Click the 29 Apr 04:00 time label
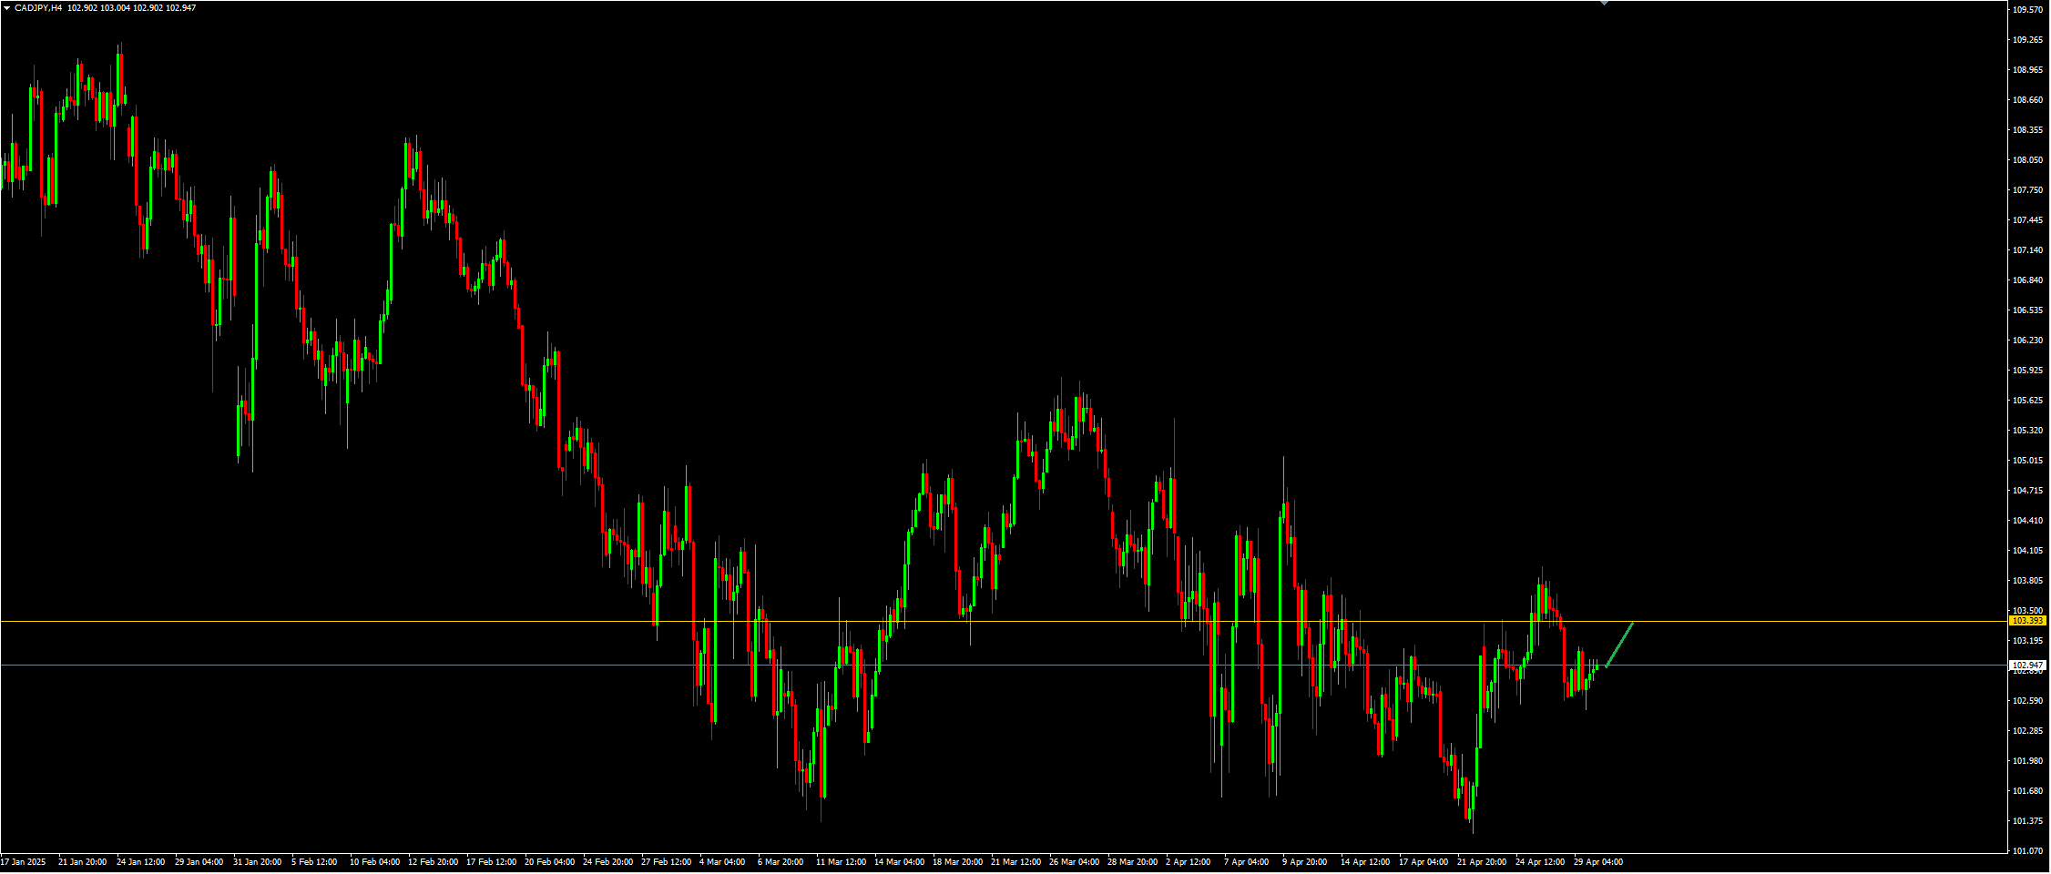 pyautogui.click(x=1598, y=862)
